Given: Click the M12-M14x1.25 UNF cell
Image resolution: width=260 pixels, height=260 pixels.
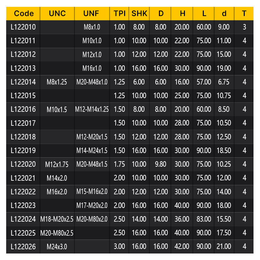Looking at the screenshot, I should click(x=92, y=110).
